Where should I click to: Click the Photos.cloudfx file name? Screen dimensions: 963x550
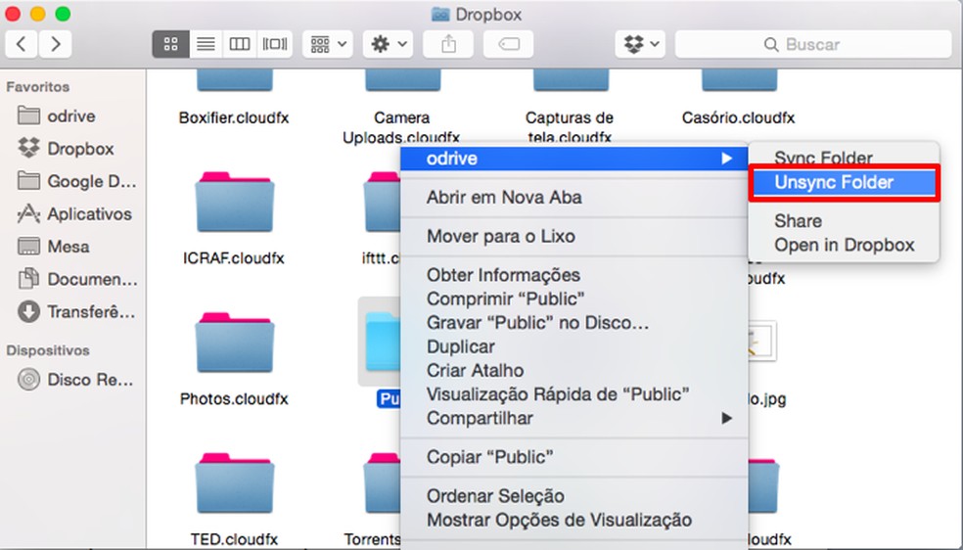pyautogui.click(x=234, y=398)
